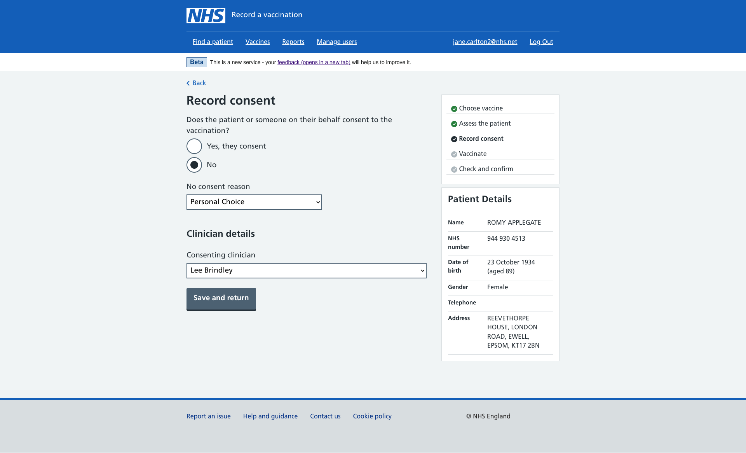Click the Beta tag icon

tap(197, 62)
